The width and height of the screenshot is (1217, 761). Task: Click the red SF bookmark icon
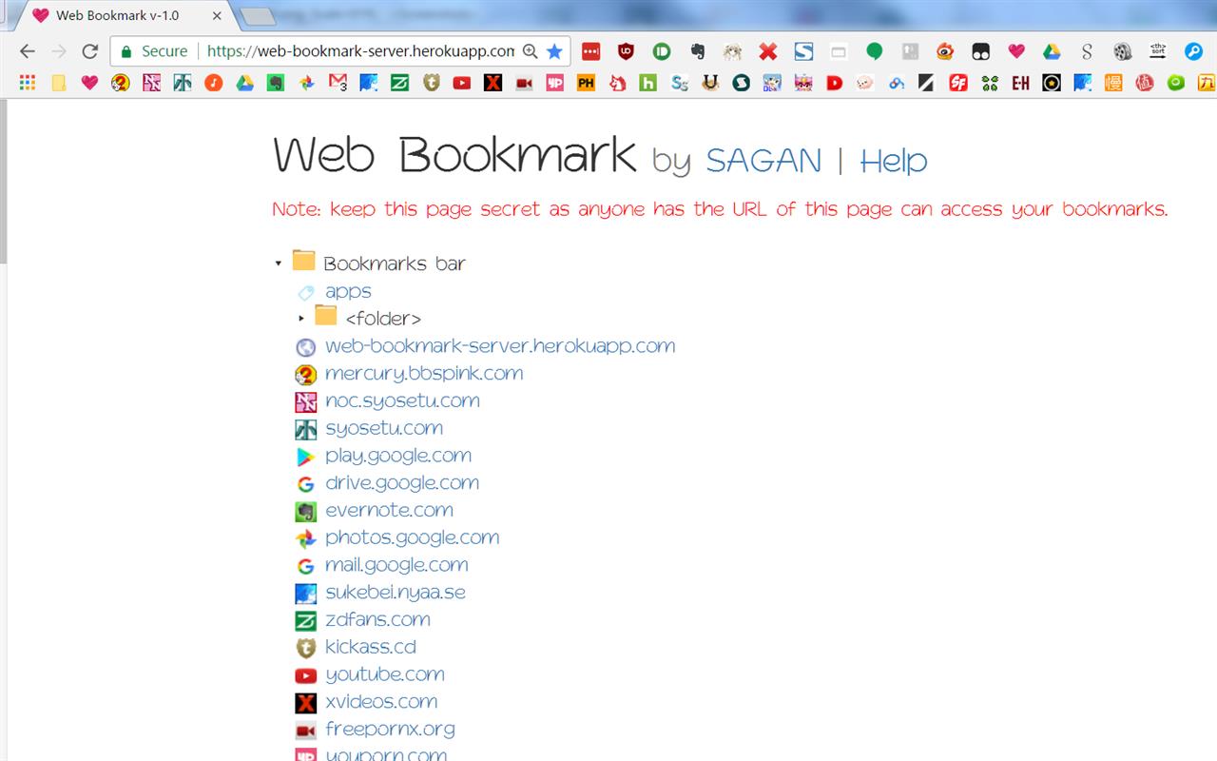(958, 83)
